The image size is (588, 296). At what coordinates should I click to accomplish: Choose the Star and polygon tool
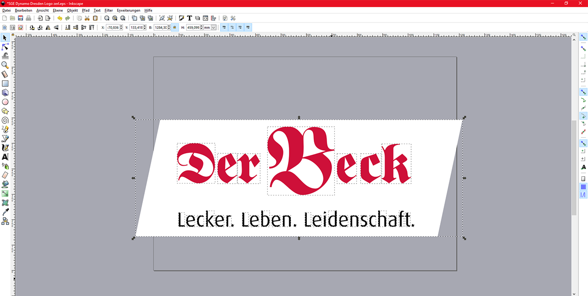5,111
